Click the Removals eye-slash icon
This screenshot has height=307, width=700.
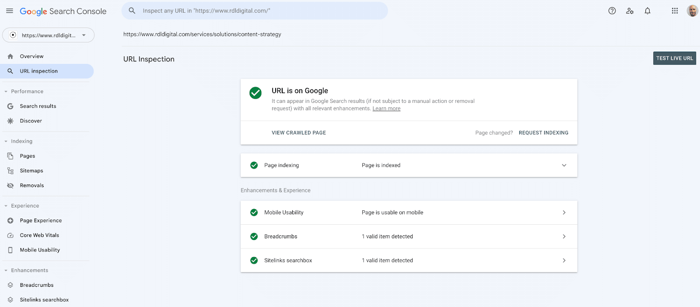pyautogui.click(x=10, y=185)
